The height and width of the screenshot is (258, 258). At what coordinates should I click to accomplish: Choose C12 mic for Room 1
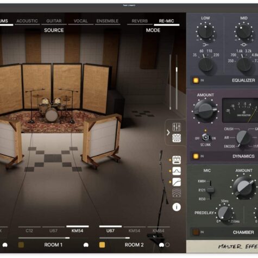pos(29,231)
